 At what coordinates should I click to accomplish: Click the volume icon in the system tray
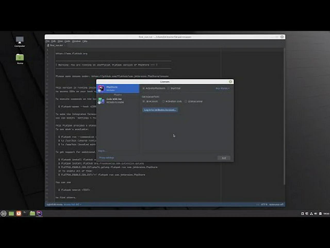[316, 214]
